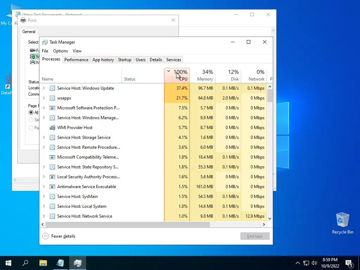Click the taskbar clock showing 8:59 PM
360x270 pixels.
[x=330, y=263]
